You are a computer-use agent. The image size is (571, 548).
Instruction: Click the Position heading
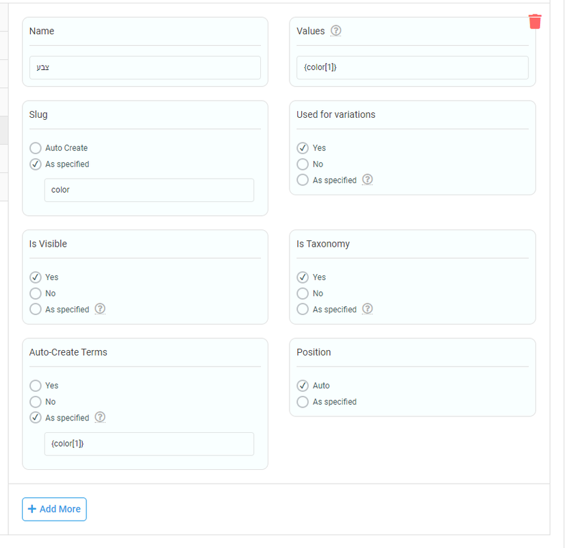314,352
